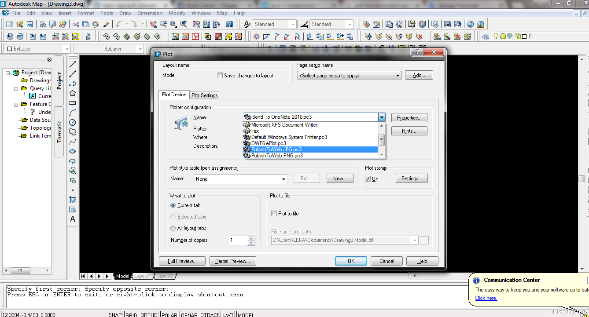Check the Plot to file option
This screenshot has height=317, width=589.
[274, 214]
